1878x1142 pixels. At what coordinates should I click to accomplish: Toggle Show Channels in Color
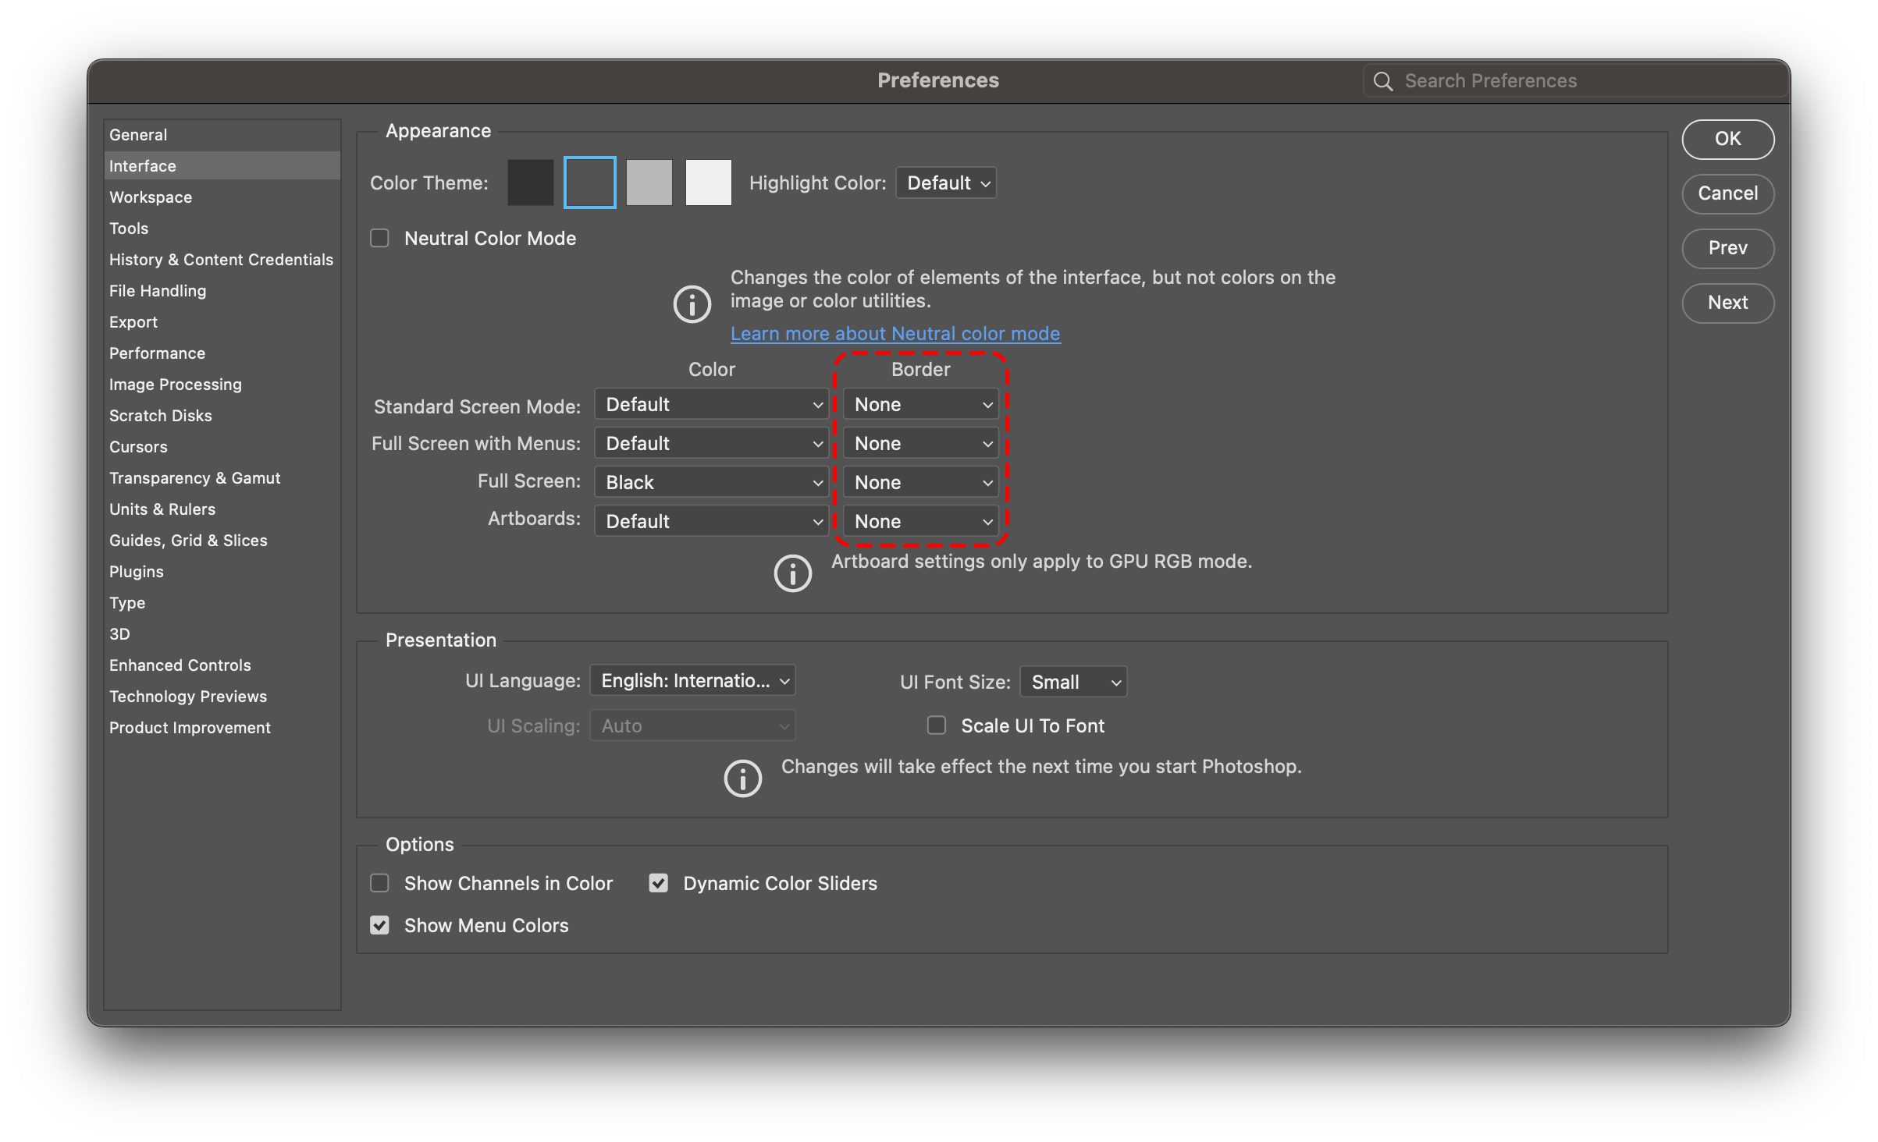coord(380,883)
